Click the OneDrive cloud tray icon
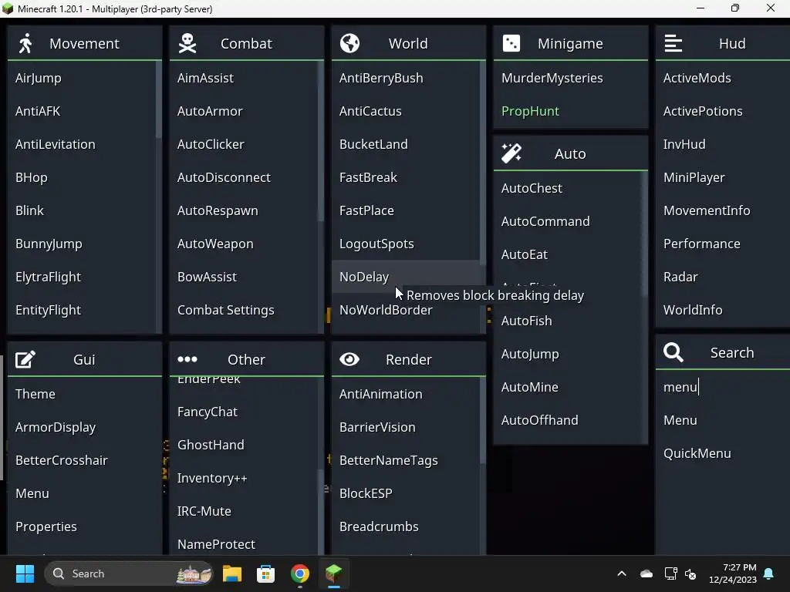Screen dimensions: 790x592 click(646, 573)
